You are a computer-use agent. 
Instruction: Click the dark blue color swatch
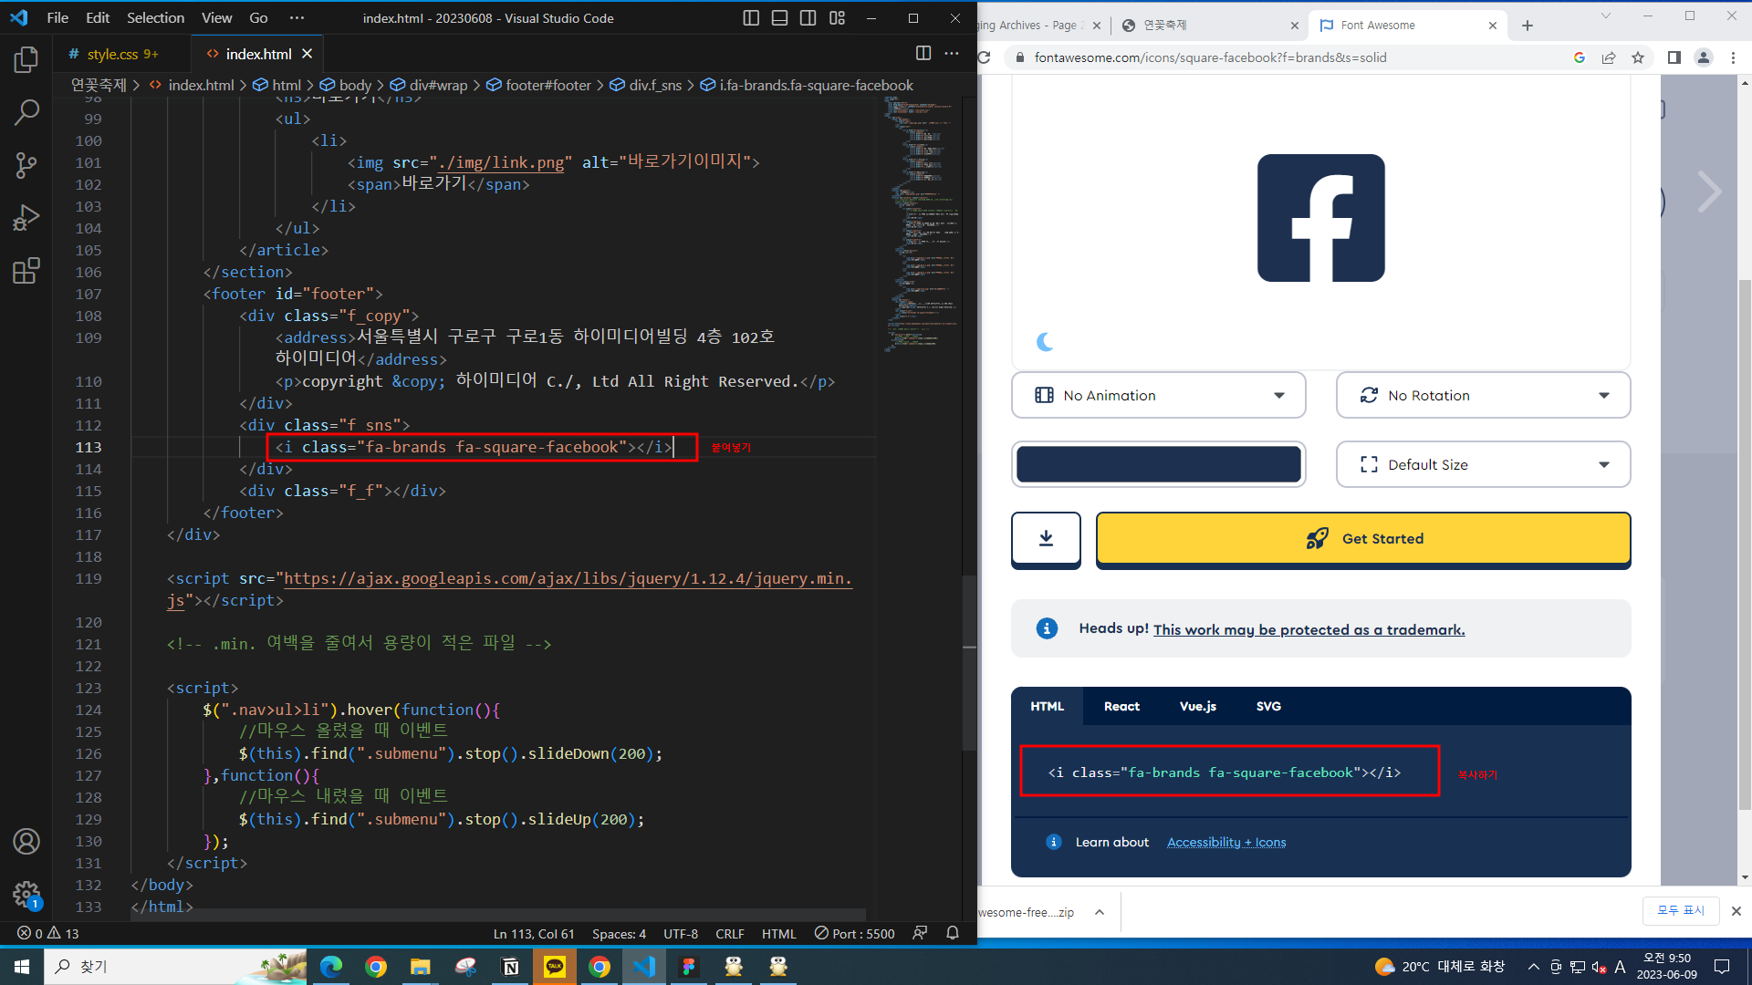pos(1158,464)
